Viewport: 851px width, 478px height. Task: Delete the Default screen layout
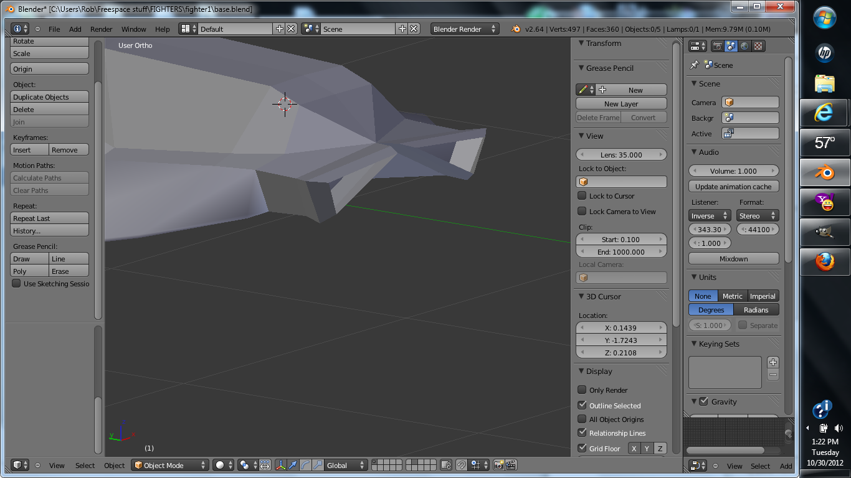tap(291, 29)
